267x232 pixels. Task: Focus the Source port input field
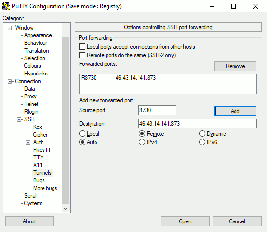coord(157,110)
